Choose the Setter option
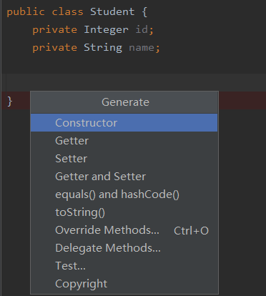 point(124,159)
